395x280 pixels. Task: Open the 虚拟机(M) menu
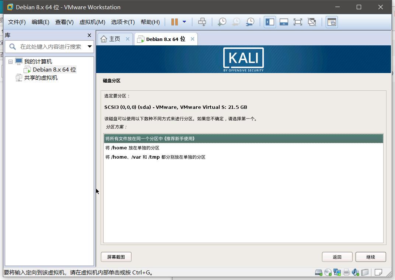pyautogui.click(x=92, y=22)
